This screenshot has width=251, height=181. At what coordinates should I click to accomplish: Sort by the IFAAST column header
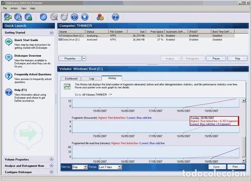coord(200,31)
